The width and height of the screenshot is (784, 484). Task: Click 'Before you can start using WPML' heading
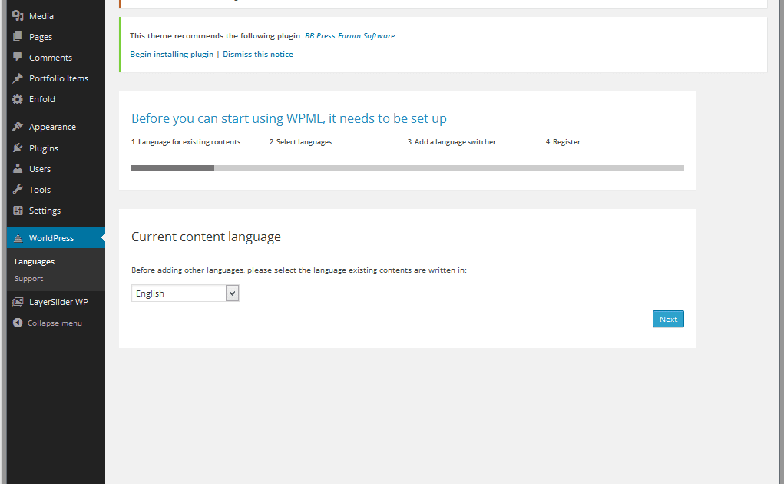point(289,118)
